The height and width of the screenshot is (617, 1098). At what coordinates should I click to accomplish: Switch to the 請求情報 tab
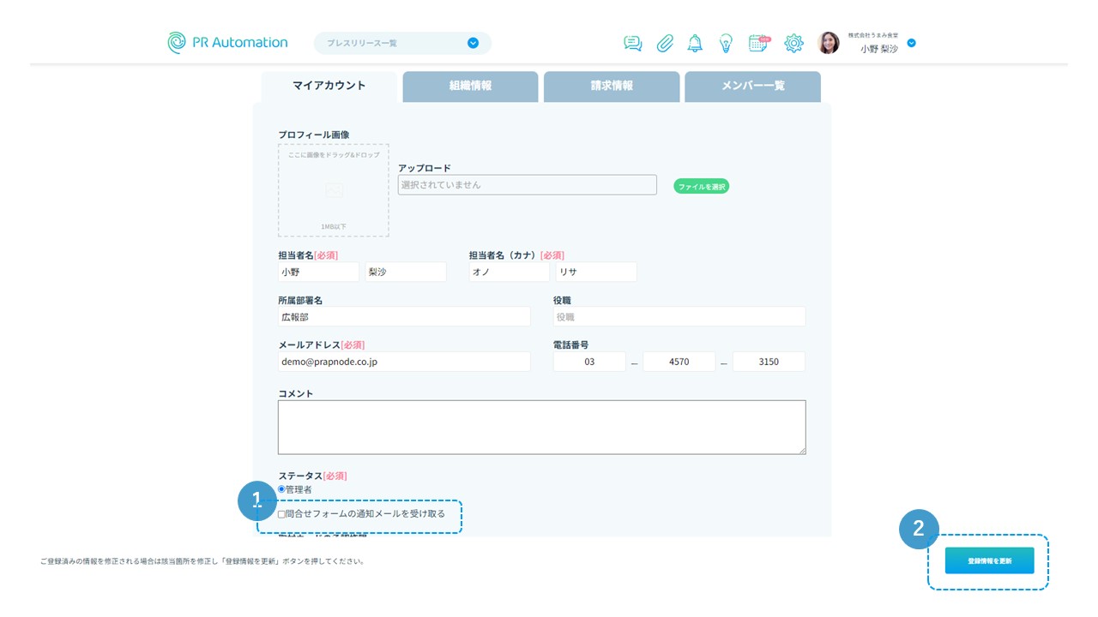tap(612, 86)
